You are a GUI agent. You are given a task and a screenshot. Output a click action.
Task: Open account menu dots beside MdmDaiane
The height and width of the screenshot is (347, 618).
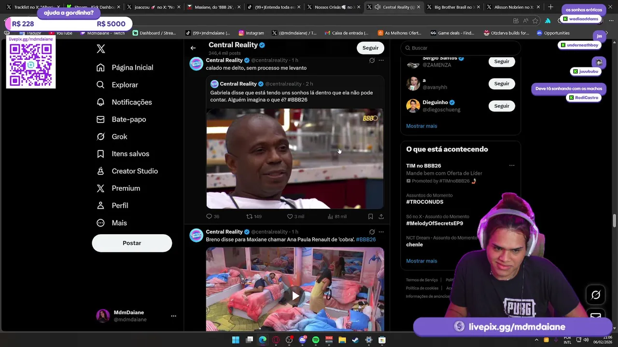click(x=173, y=316)
